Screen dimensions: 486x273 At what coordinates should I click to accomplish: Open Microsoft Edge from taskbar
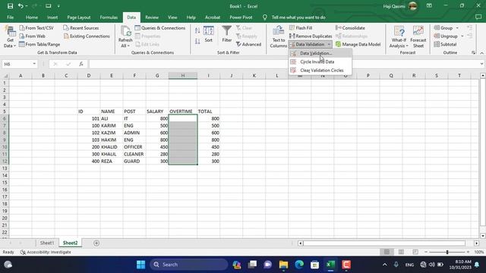click(x=299, y=265)
